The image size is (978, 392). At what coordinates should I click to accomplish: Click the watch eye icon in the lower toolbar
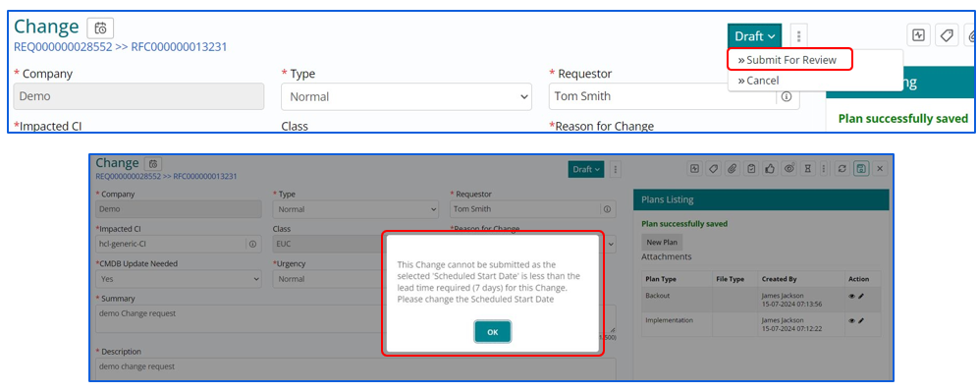click(789, 169)
